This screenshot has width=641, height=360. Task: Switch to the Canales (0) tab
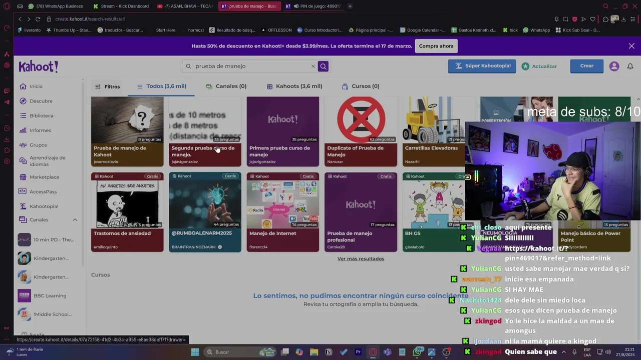point(226,86)
